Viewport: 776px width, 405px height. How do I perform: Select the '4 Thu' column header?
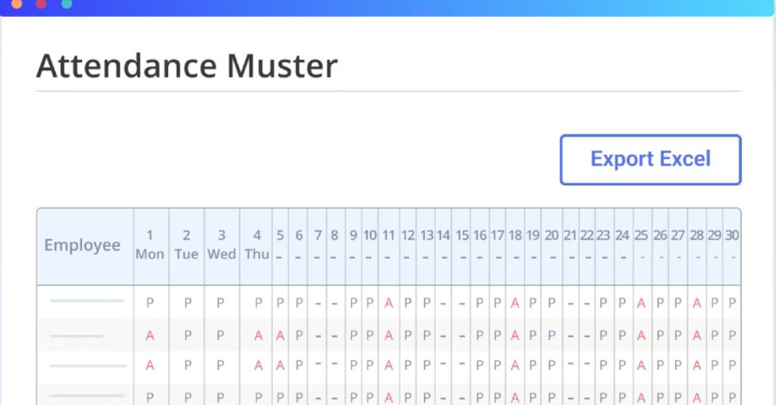(x=257, y=245)
